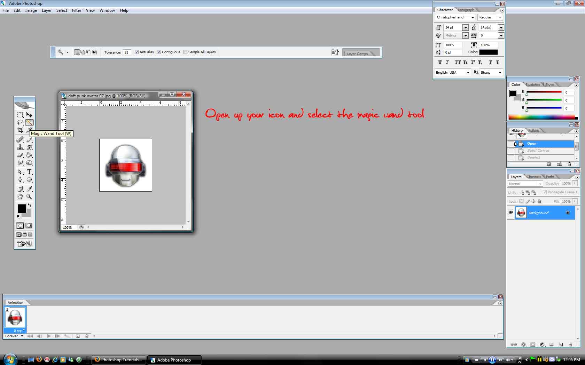Expand the 24 pt font size dropdown
The width and height of the screenshot is (585, 365).
[465, 27]
